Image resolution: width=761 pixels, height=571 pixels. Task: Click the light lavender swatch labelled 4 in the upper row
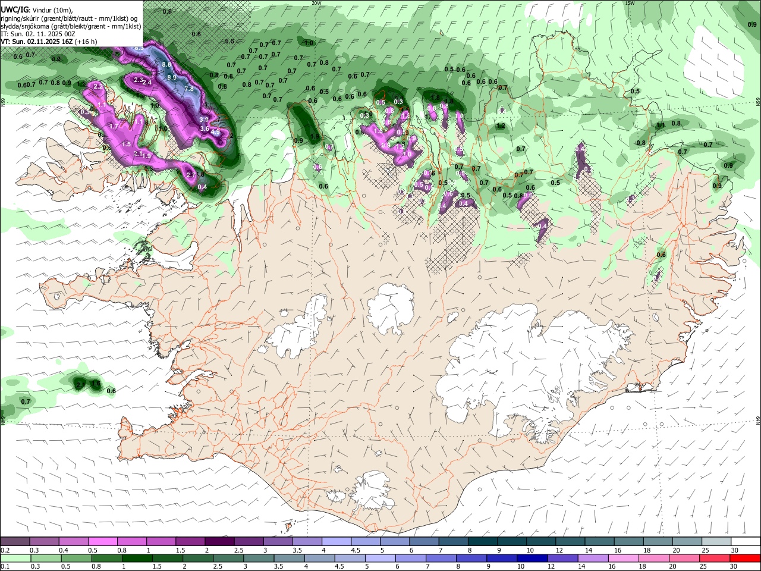pyautogui.click(x=337, y=542)
